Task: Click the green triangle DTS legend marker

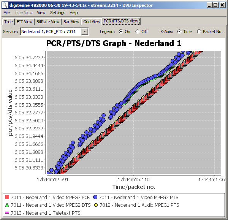Action: pyautogui.click(x=6, y=205)
